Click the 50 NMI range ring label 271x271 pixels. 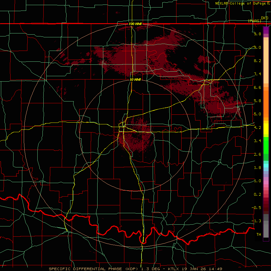pyautogui.click(x=135, y=79)
